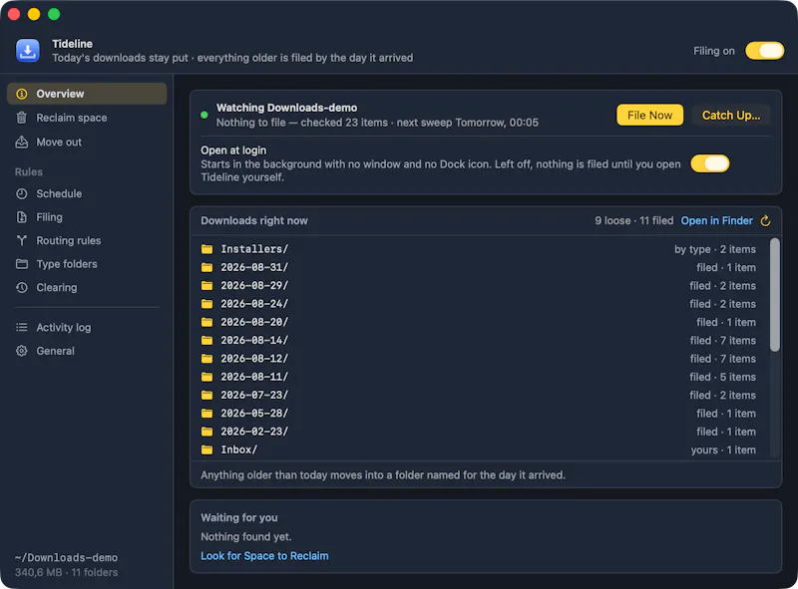The height and width of the screenshot is (589, 798).
Task: Show the Activity log
Action: tap(87, 327)
